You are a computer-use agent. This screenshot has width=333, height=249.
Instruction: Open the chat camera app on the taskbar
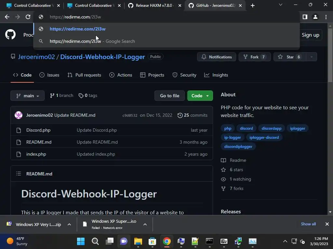click(124, 241)
